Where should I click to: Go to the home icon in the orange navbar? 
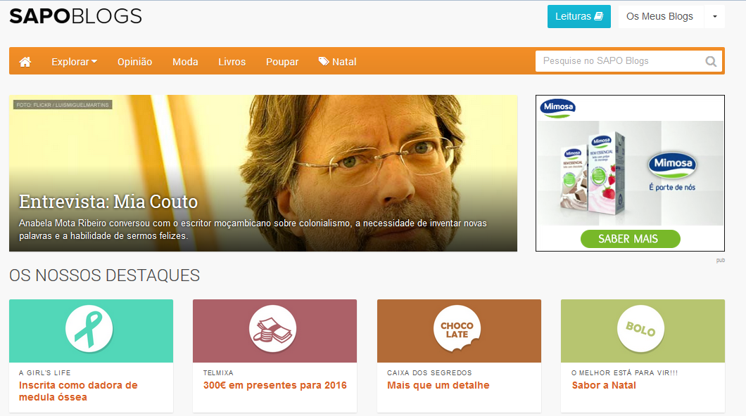tap(25, 62)
